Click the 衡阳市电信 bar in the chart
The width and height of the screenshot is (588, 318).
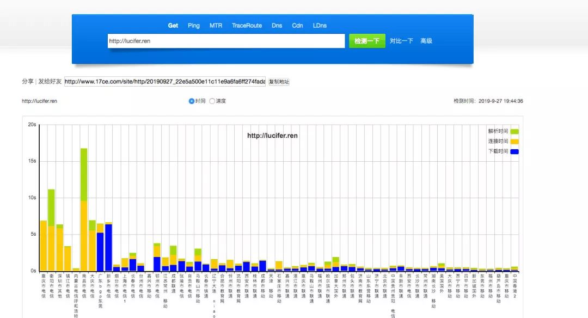coord(51,230)
